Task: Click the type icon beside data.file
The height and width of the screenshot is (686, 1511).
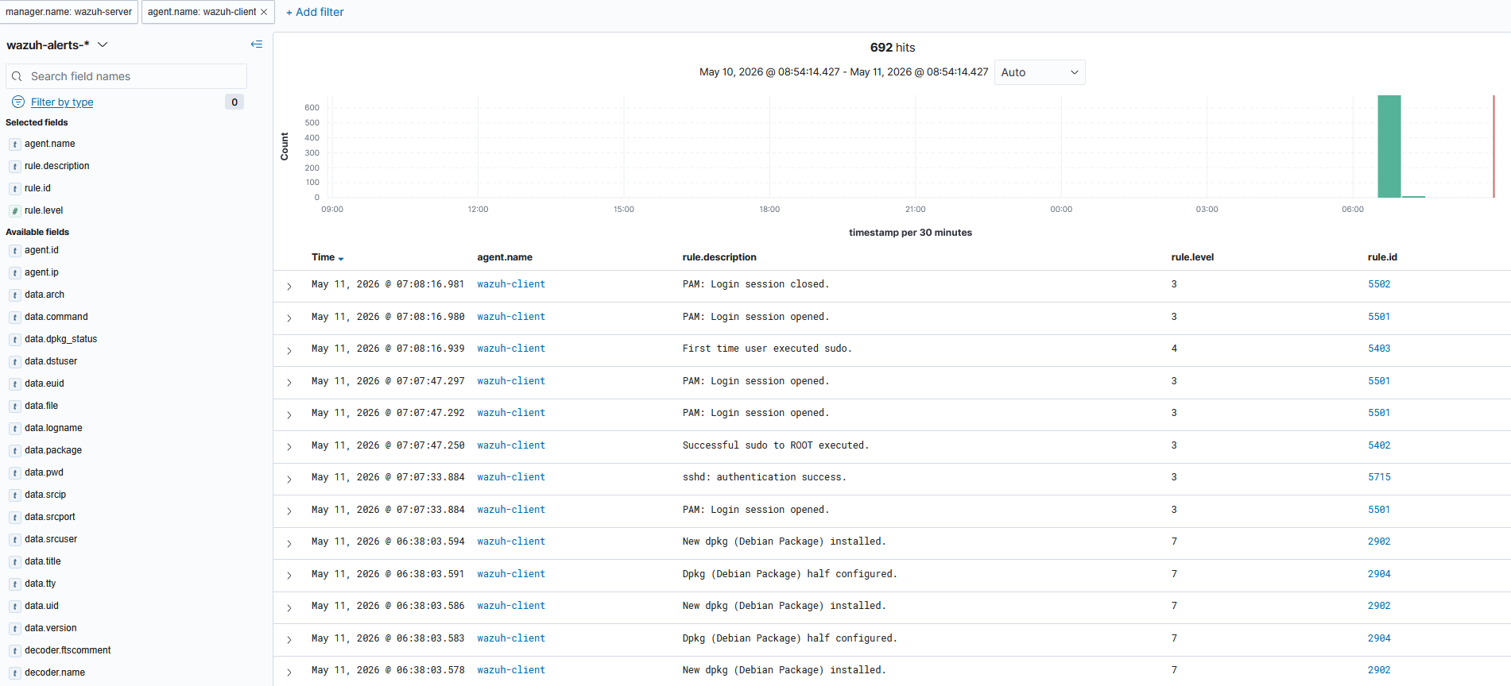Action: click(15, 407)
